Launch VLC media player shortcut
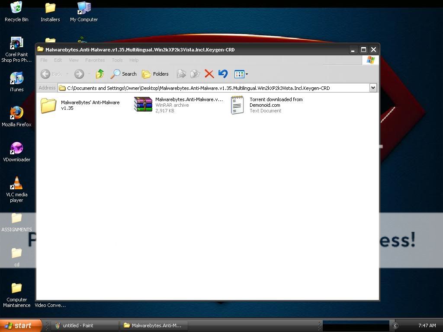 16,189
